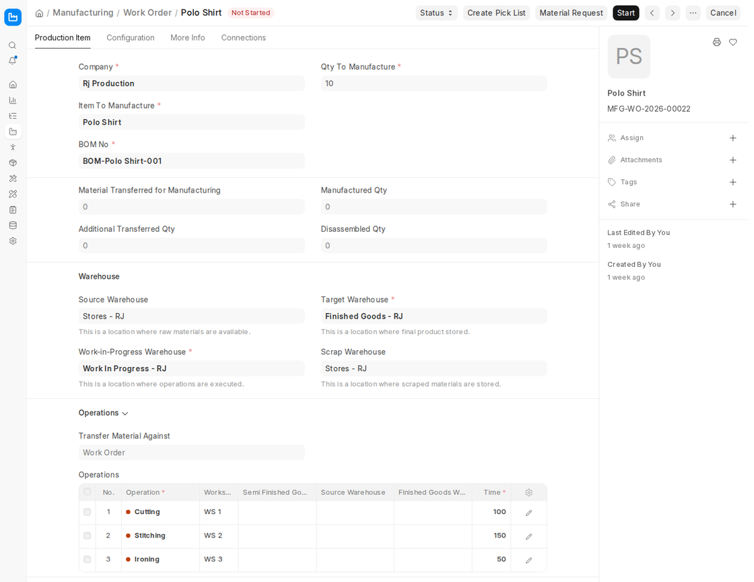The height and width of the screenshot is (582, 754).
Task: Open the pencil and ruler sidebar icon
Action: pos(13,194)
